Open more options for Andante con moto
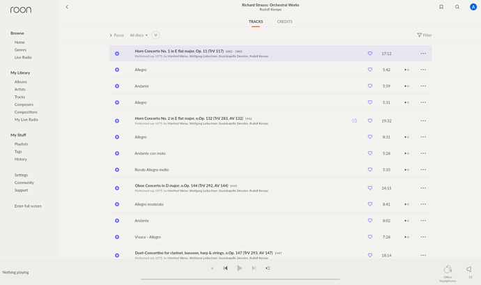Viewport: 481px width, 285px height. coord(423,153)
